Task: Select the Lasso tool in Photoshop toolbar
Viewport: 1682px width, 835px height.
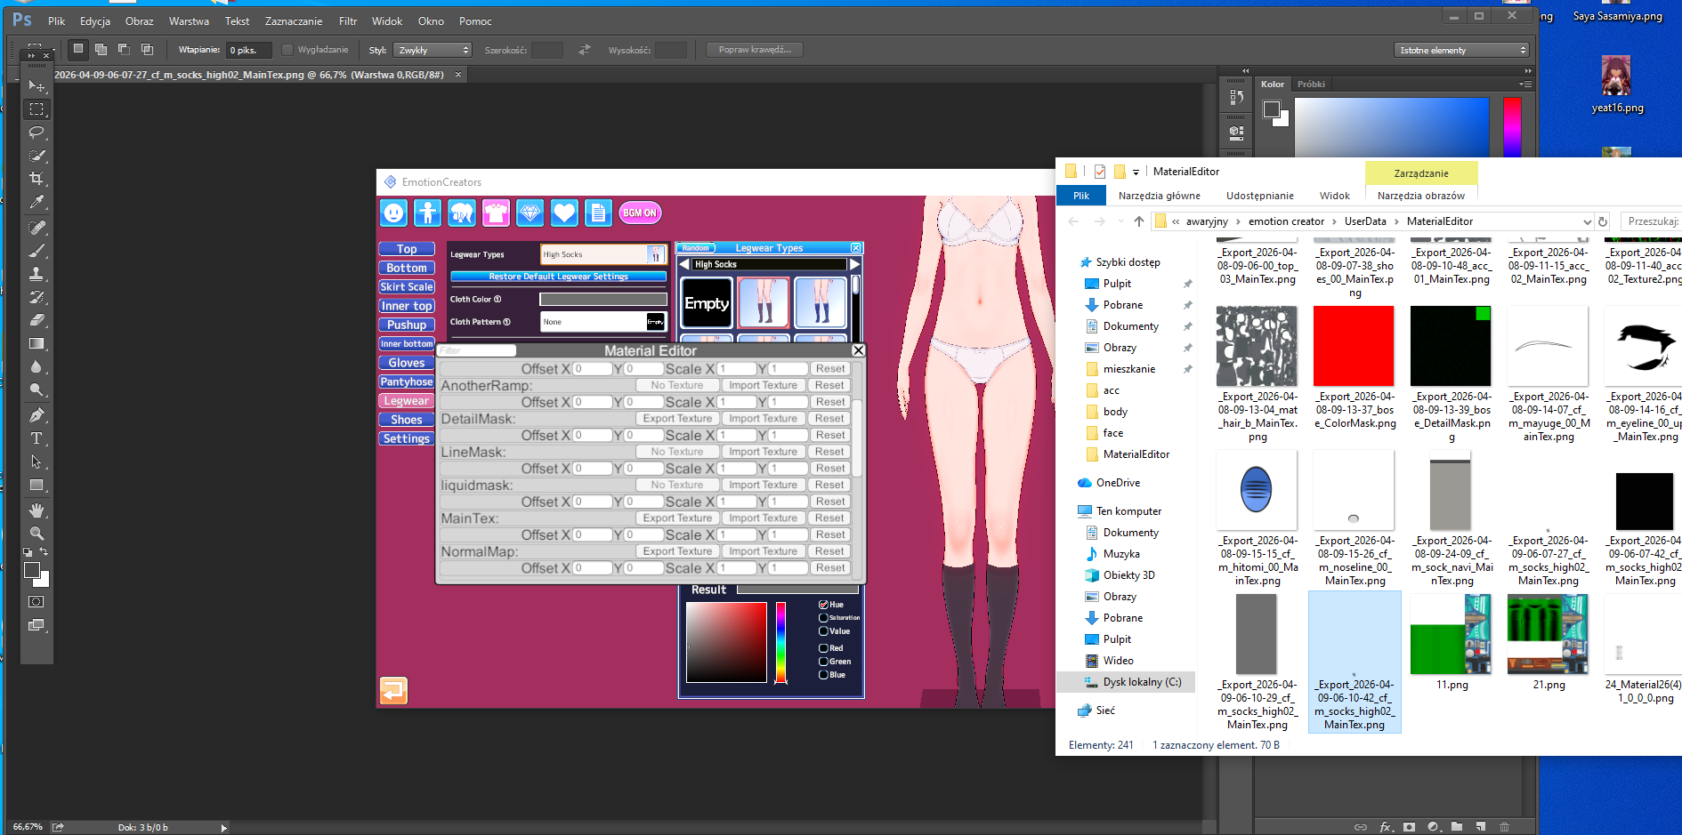Action: pos(36,132)
